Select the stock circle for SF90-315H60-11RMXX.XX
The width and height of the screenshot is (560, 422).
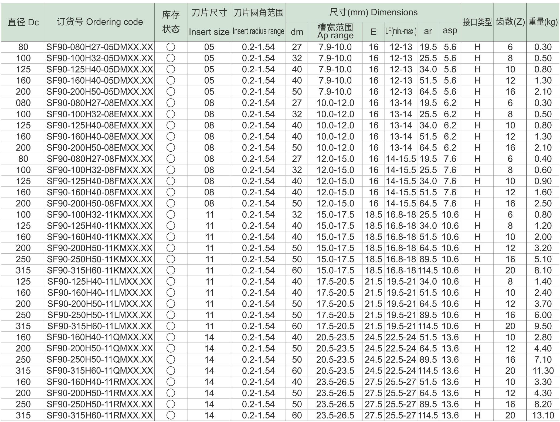pos(171,416)
